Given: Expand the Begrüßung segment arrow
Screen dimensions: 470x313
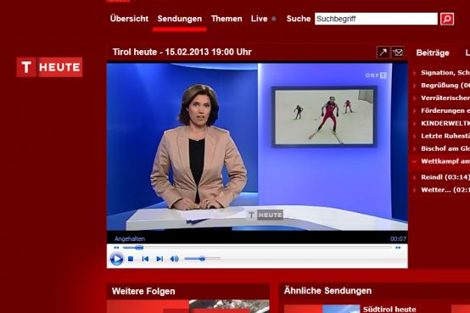Looking at the screenshot, I should coord(415,86).
